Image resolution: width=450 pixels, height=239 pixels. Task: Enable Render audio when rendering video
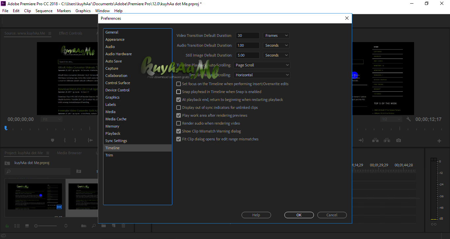point(179,123)
